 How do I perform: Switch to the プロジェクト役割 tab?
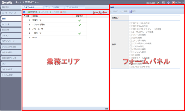pos(53,7)
